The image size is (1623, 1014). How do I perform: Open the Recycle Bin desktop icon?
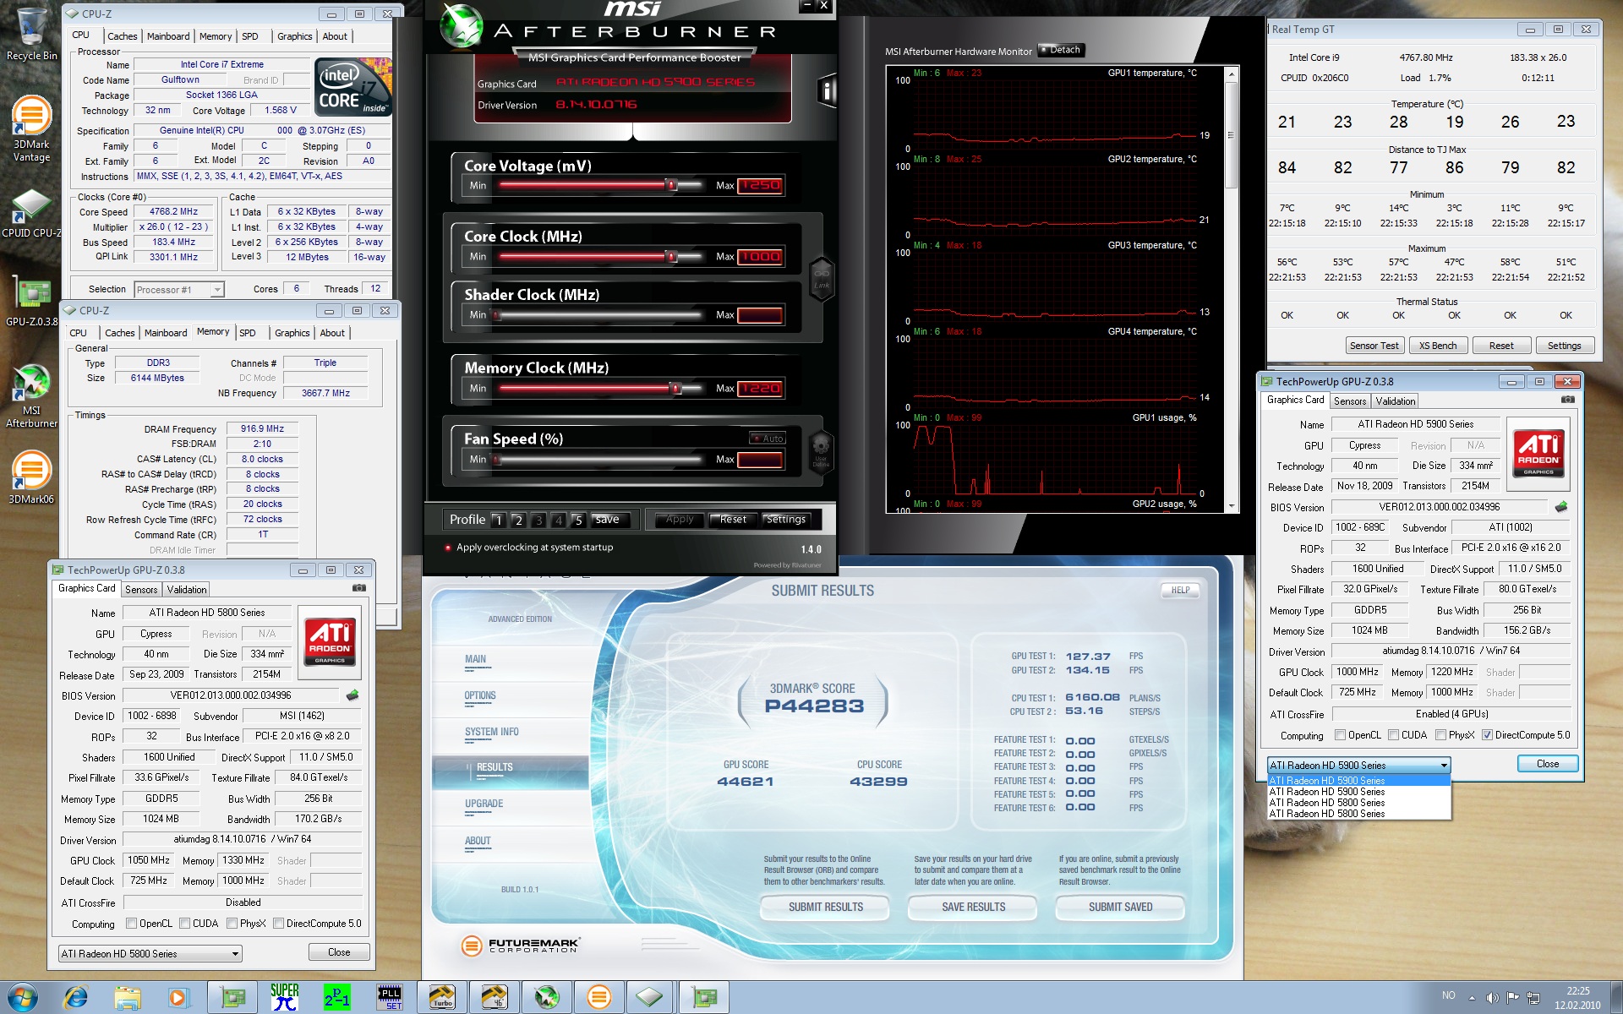pos(31,34)
